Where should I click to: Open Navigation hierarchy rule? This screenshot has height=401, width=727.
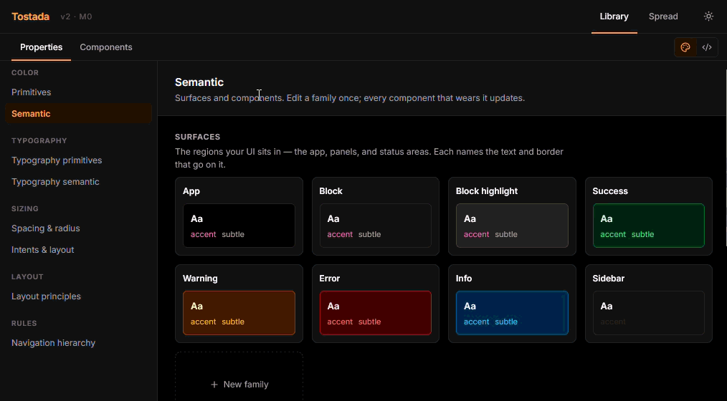coord(78,343)
